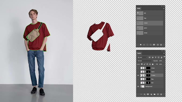The height and width of the screenshot is (102, 182).
Task: Select the jeans path row
Action: [150, 28]
